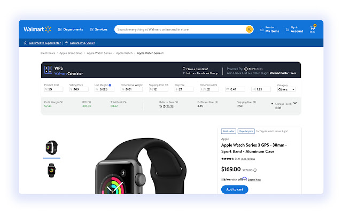Click the ROI value 385.30

point(87,106)
